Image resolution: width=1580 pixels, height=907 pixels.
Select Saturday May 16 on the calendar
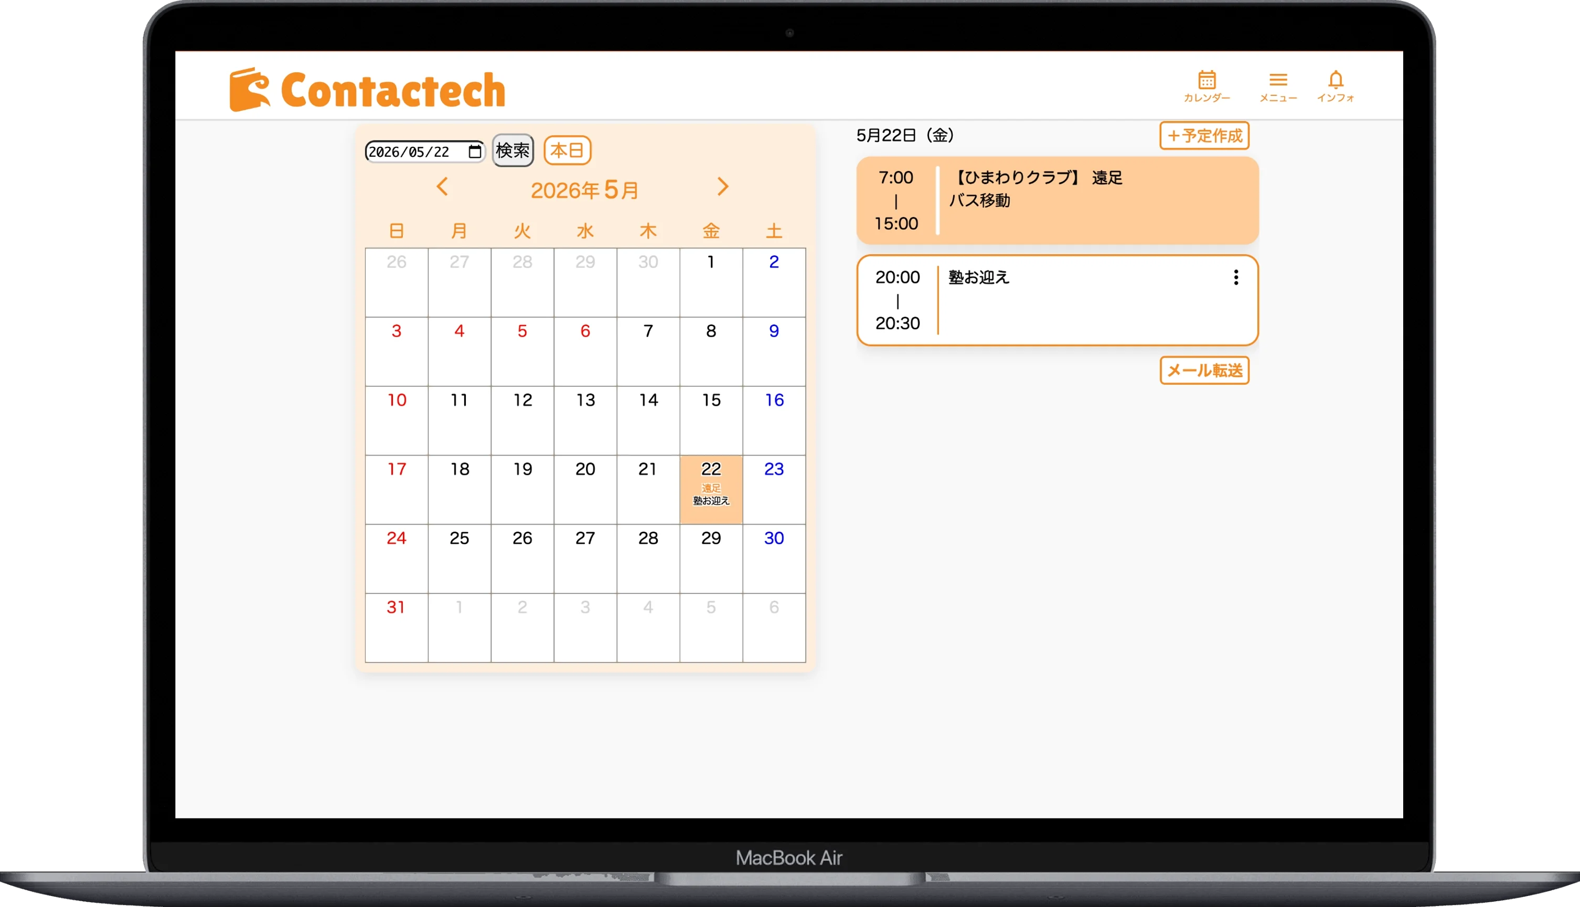coord(774,420)
